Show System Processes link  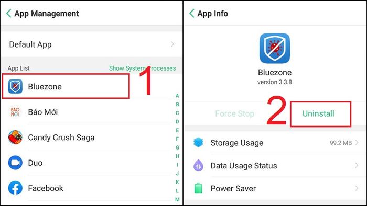[142, 68]
